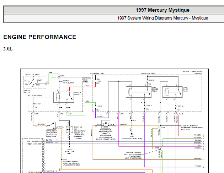The width and height of the screenshot is (224, 173).
Task: Click the "FUSE 24" label
Action: 38,104
